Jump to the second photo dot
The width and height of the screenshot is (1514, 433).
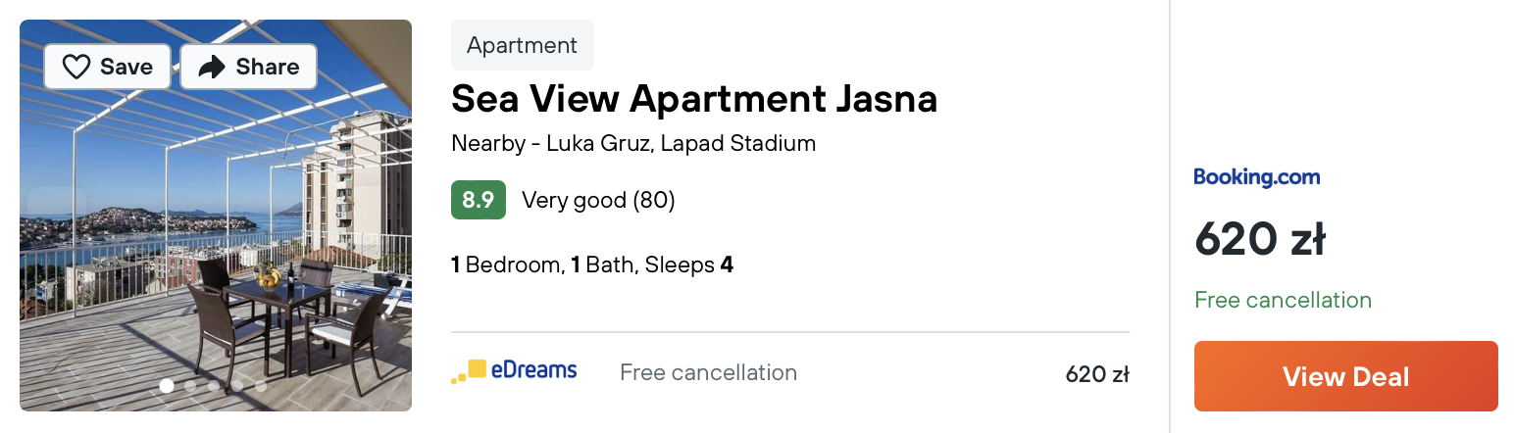pyautogui.click(x=190, y=386)
